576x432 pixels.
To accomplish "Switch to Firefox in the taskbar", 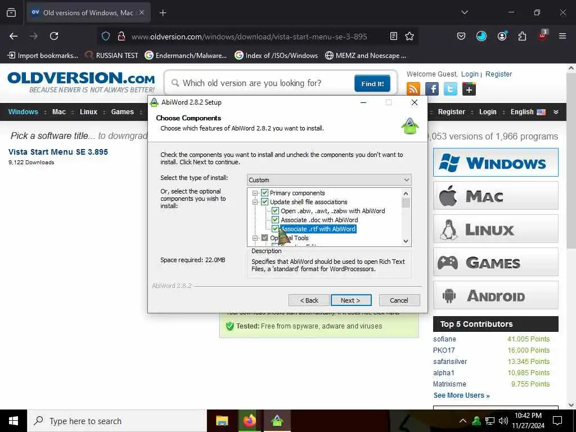I will [x=249, y=421].
